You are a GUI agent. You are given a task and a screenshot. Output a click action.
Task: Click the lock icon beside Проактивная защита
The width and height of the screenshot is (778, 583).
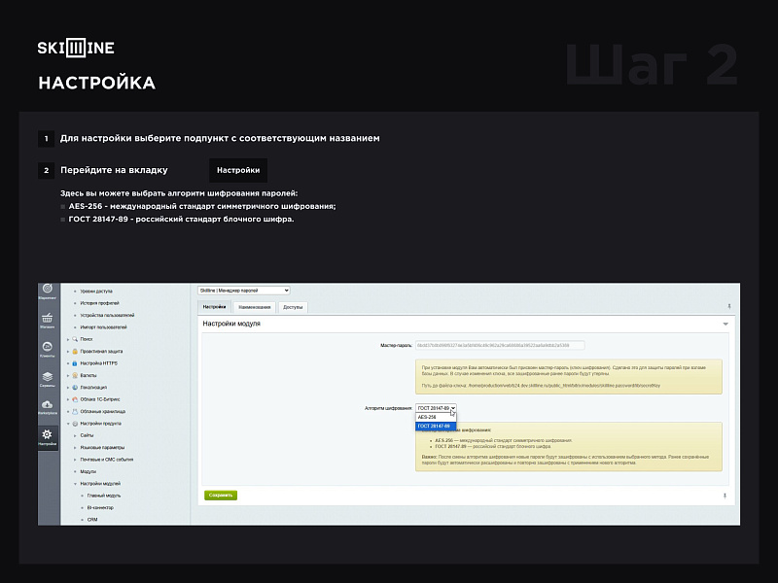[75, 351]
